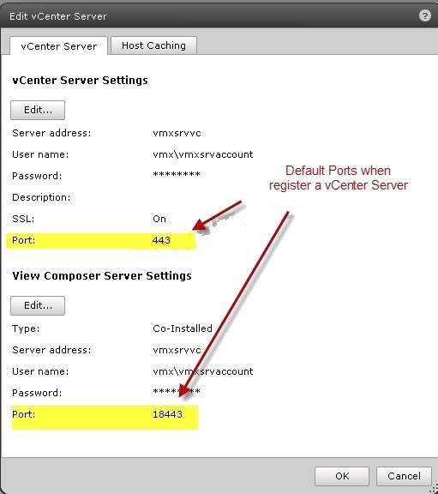Click Edit under vCenter Server Settings
Viewport: 438px width, 494px height.
point(38,110)
